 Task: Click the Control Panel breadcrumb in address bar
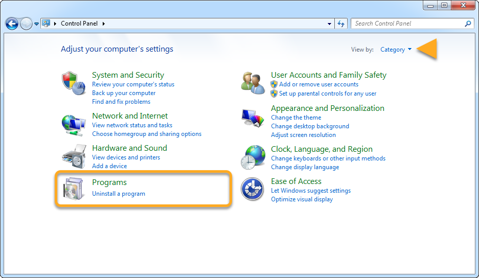[x=80, y=24]
